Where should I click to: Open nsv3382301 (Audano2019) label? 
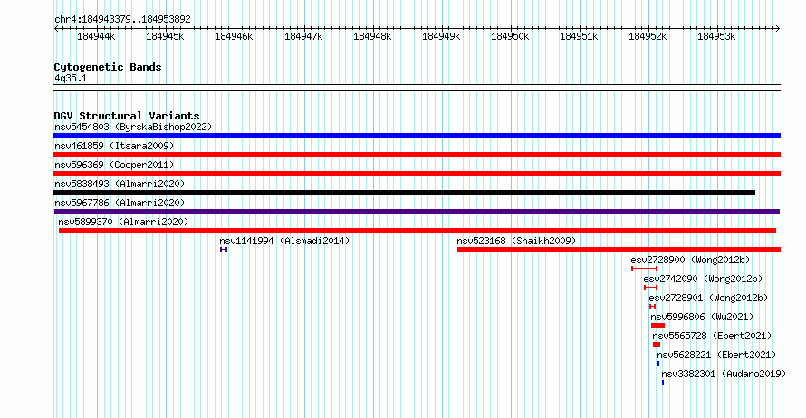tap(724, 374)
